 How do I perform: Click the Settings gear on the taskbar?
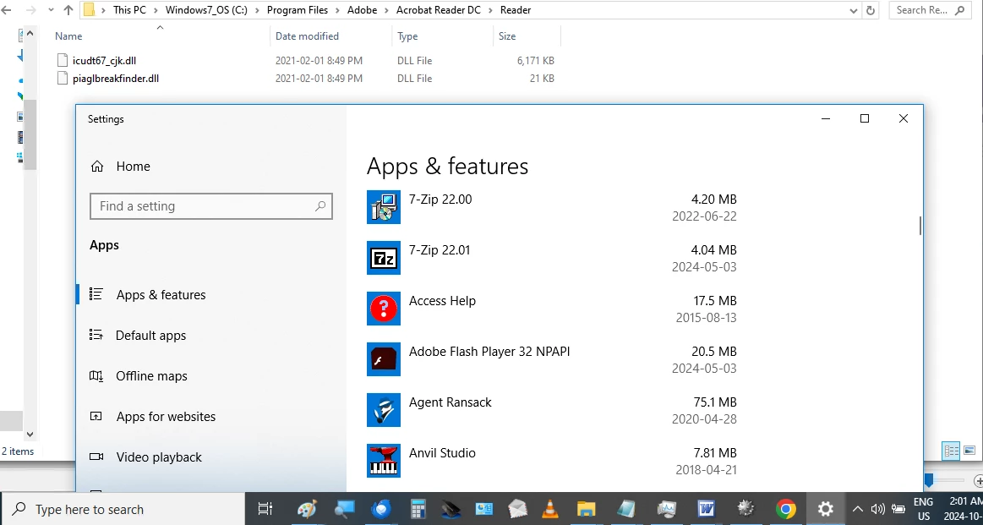826,509
